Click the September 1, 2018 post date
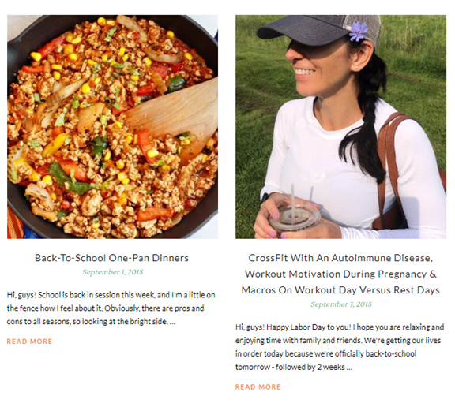 (113, 272)
